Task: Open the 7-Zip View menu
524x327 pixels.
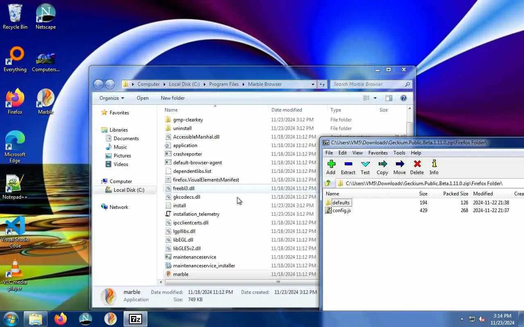Action: [358, 153]
